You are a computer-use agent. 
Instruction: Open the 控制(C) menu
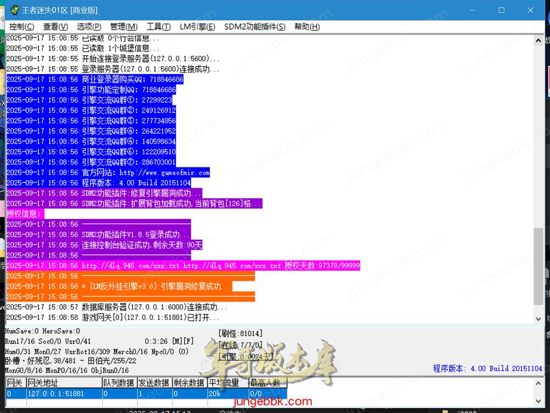point(21,27)
